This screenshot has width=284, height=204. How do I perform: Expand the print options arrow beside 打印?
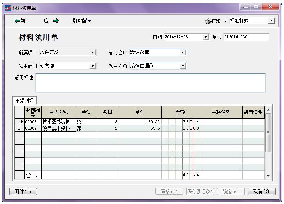(x=226, y=21)
